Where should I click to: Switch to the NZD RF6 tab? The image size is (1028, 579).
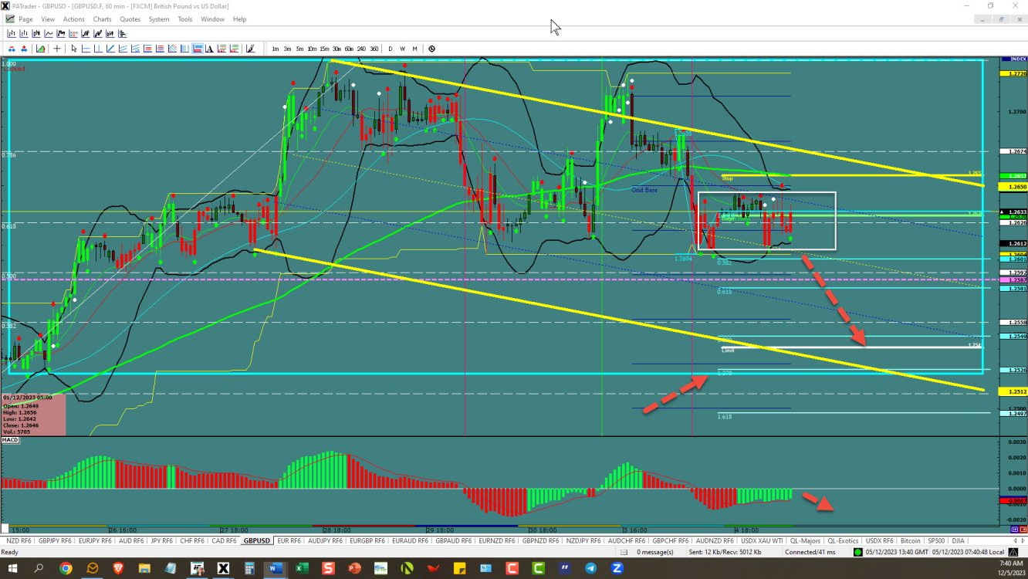[x=18, y=540]
